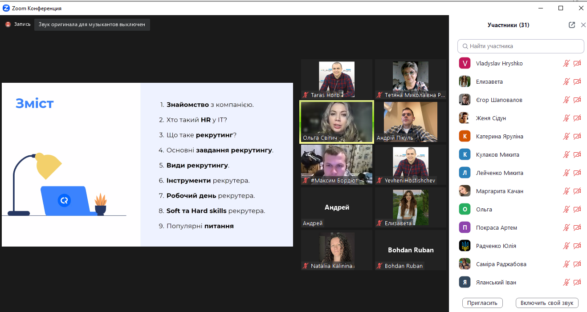Screen dimensions: 587x312
Task: Click muted mic icon for Радченко Юлія
Action: click(x=566, y=246)
